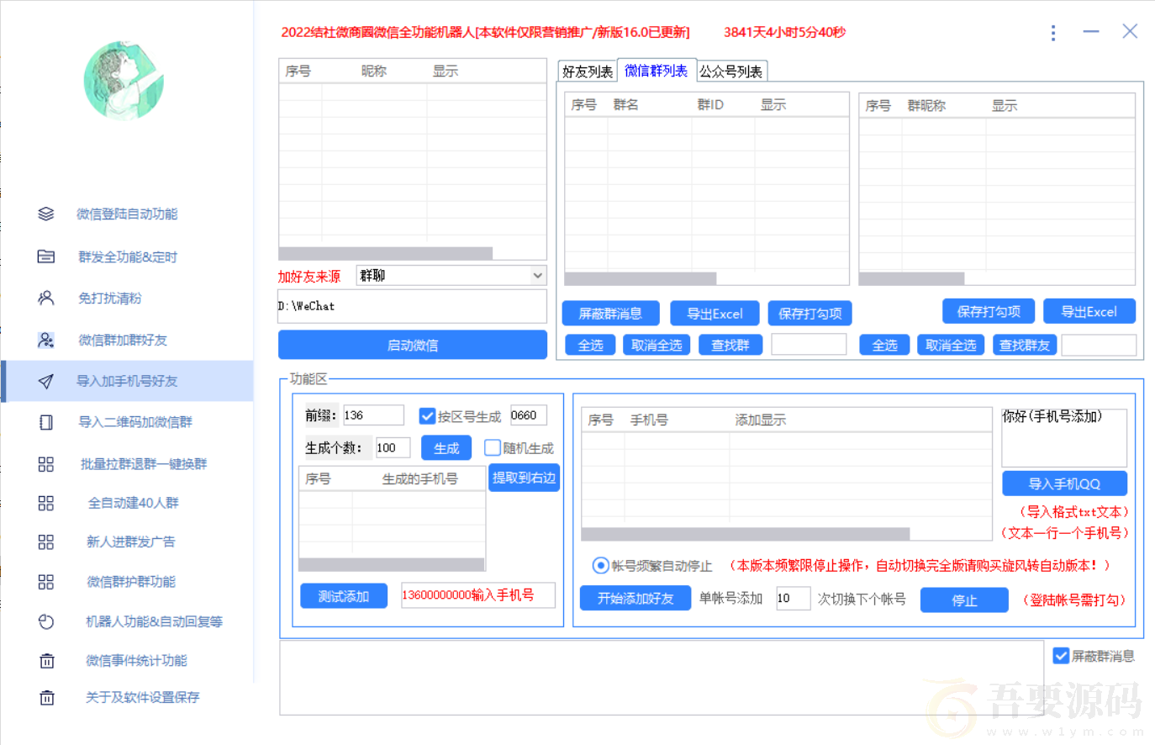
Task: Click the phone number test input field
Action: click(478, 595)
